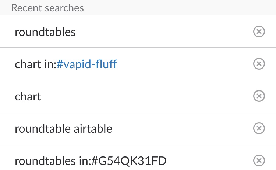The width and height of the screenshot is (276, 170).
Task: Choose the plain 'chart' recent search
Action: (x=138, y=96)
